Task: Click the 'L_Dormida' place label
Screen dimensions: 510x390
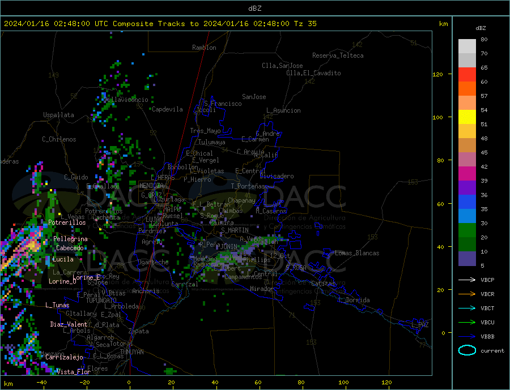Action: point(354,300)
